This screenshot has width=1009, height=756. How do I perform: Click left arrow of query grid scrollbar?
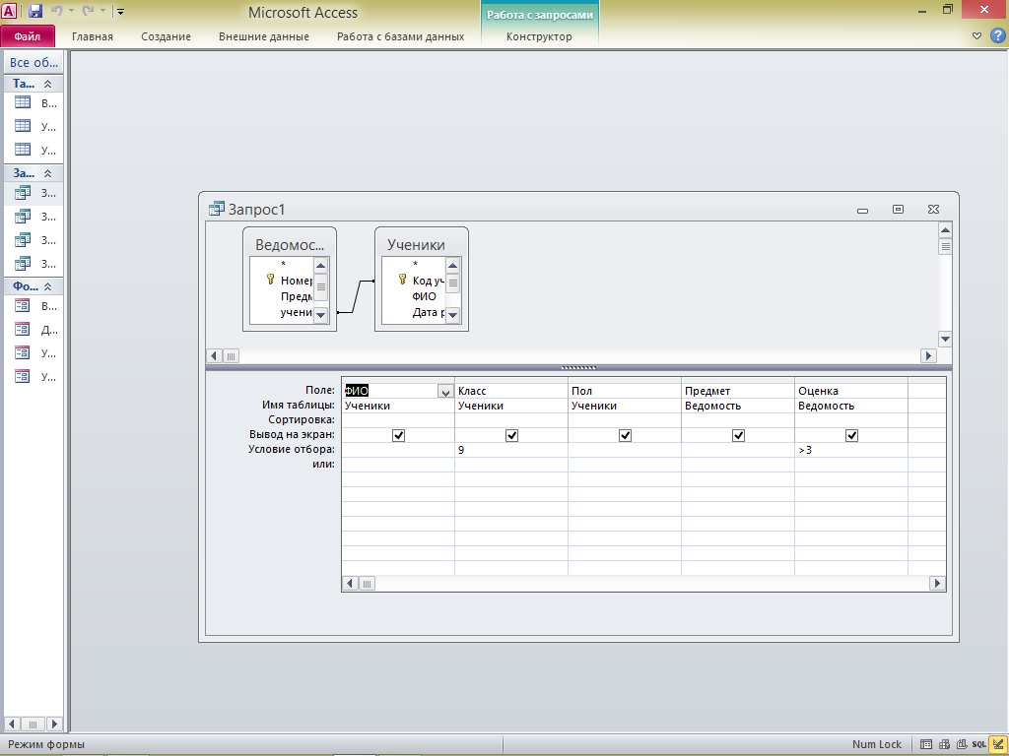click(x=350, y=583)
